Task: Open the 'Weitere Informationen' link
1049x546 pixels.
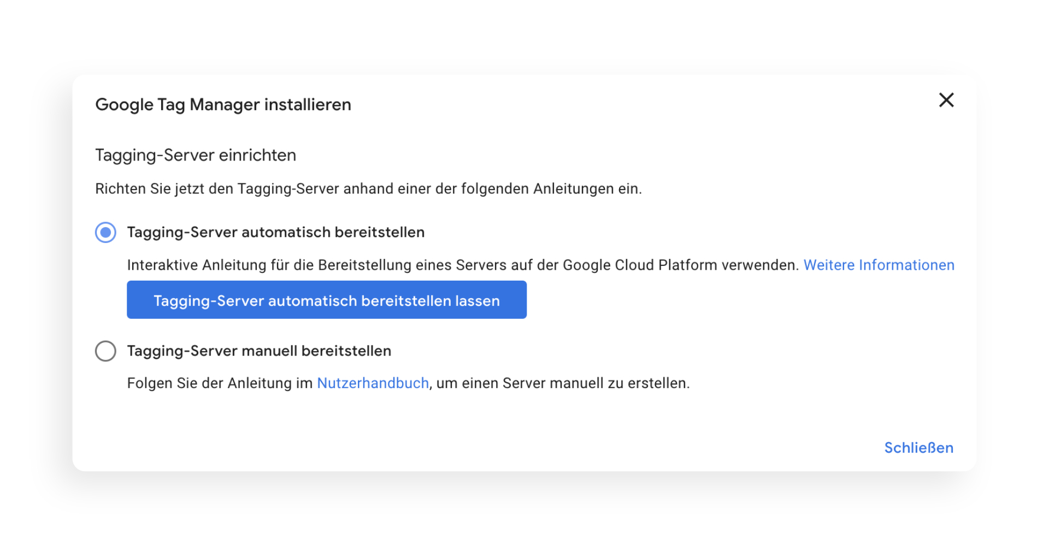Action: [879, 265]
